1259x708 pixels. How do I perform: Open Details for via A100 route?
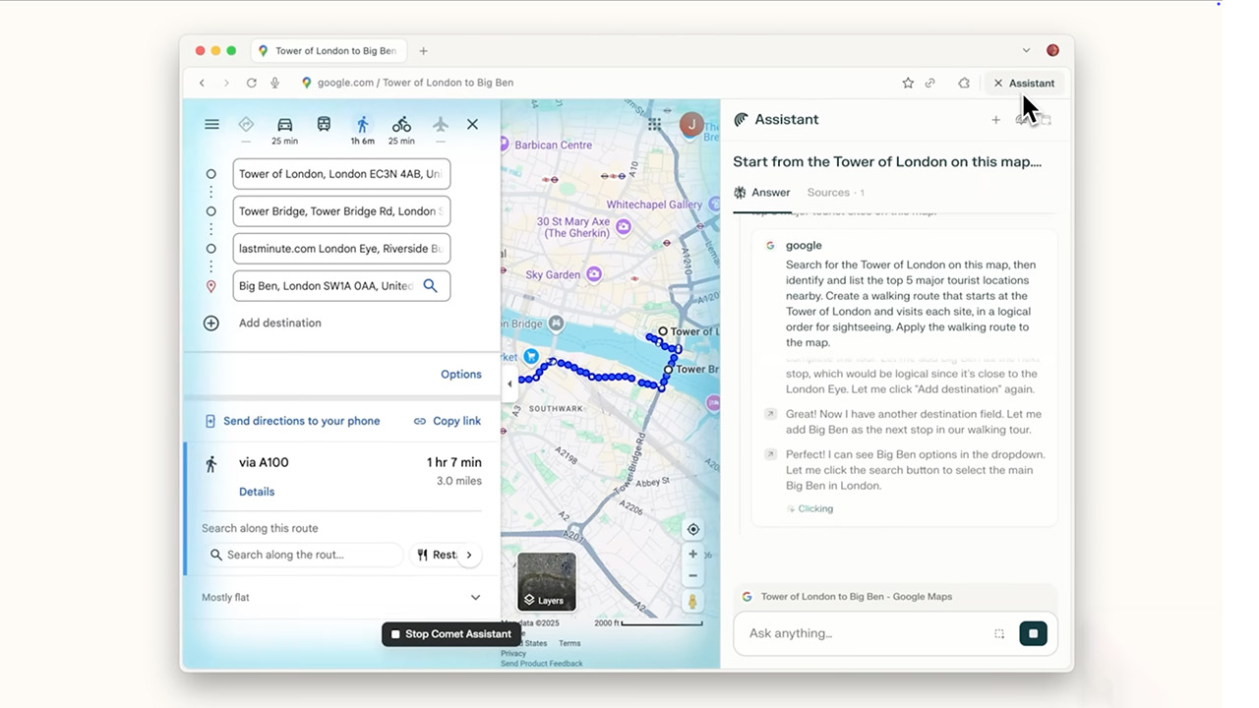pos(257,492)
